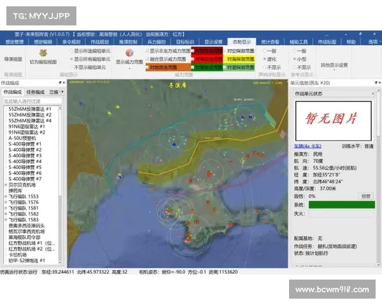Select 显示所选编组单元 radio option
382x305 pixels.
point(71,50)
